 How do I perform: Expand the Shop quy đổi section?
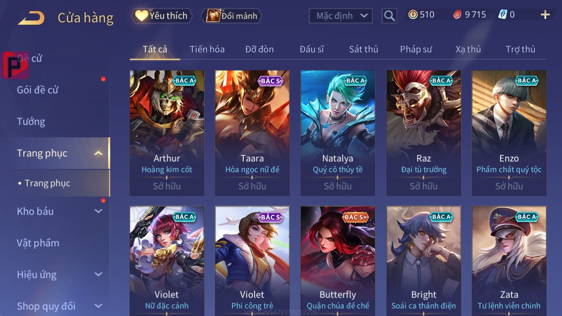[x=98, y=306]
